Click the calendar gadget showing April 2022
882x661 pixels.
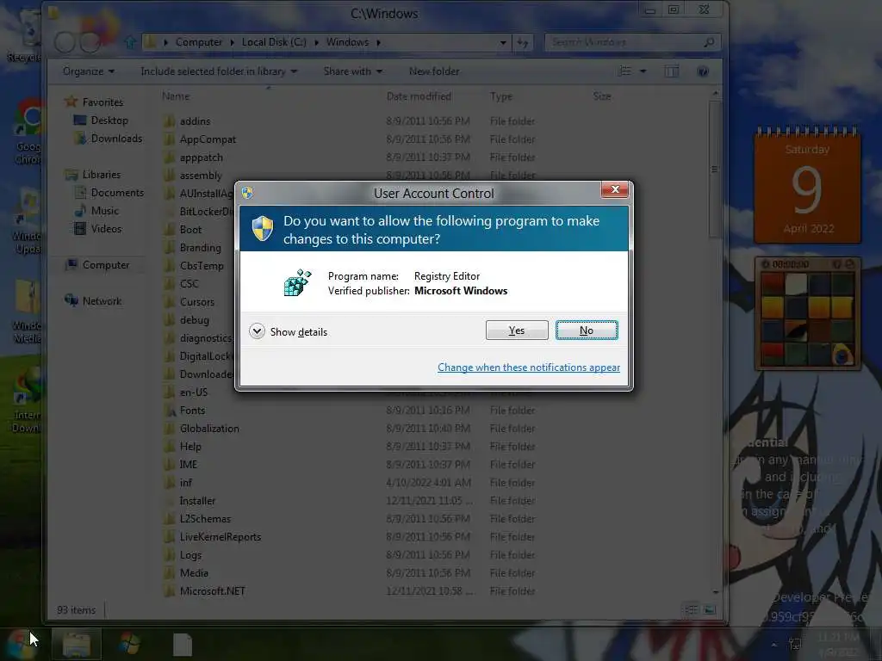pyautogui.click(x=807, y=185)
